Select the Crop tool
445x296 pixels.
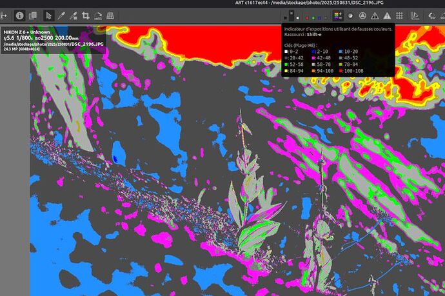click(86, 15)
